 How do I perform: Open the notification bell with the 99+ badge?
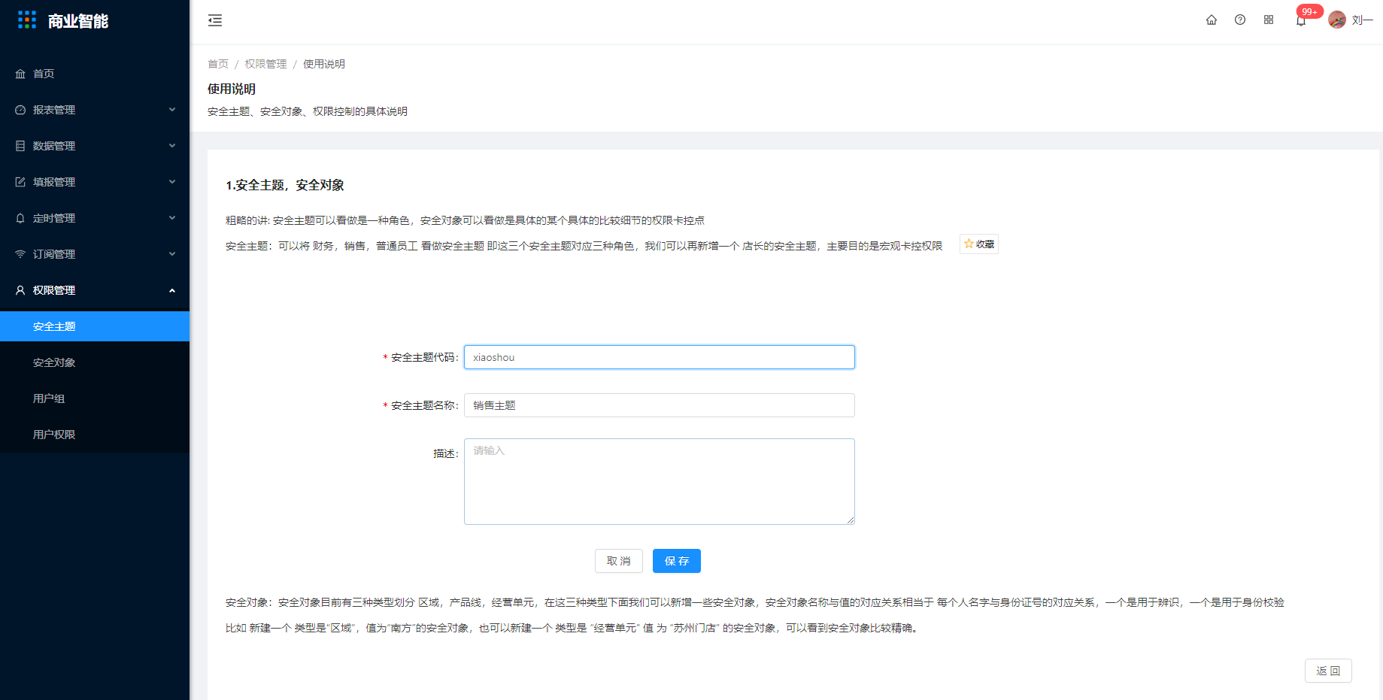tap(1301, 21)
